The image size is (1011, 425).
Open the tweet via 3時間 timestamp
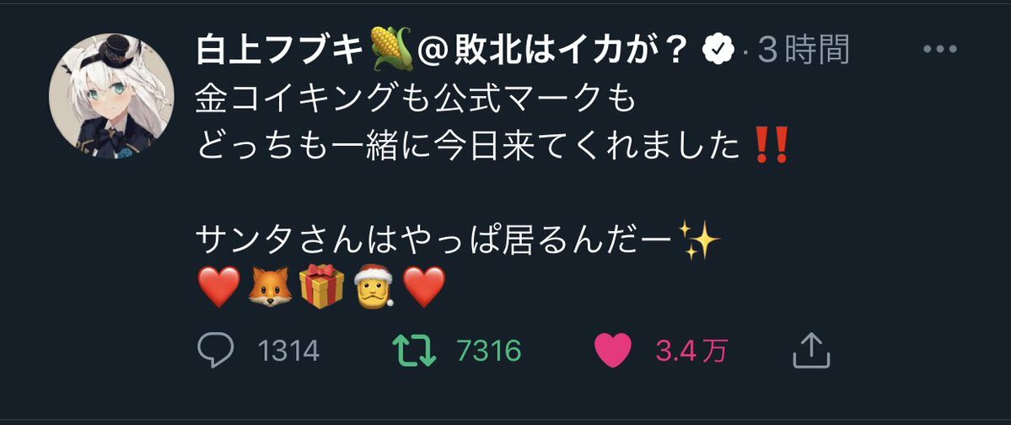(x=804, y=50)
